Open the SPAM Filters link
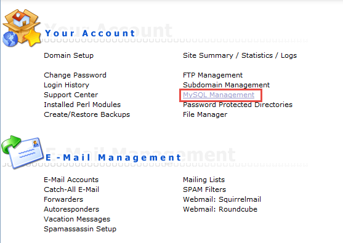 click(204, 189)
